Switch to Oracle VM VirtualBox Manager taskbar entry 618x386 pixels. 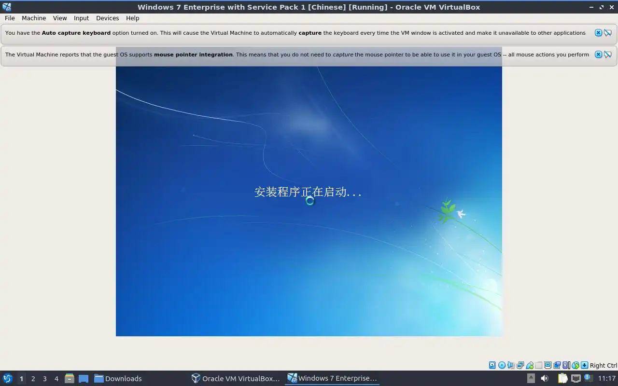coord(236,378)
